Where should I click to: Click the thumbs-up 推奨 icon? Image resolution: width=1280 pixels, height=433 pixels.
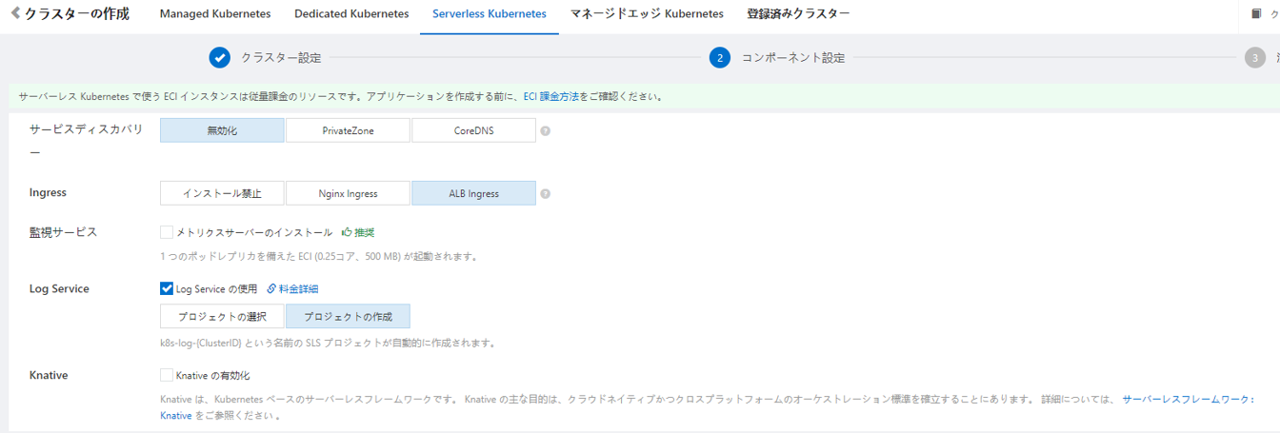point(348,232)
